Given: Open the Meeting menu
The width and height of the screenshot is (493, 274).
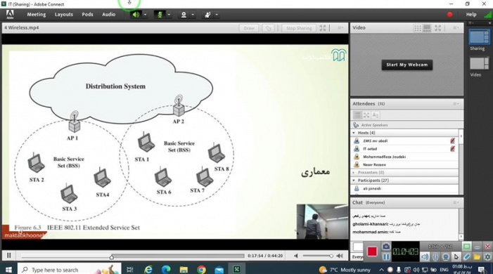Looking at the screenshot, I should 36,15.
